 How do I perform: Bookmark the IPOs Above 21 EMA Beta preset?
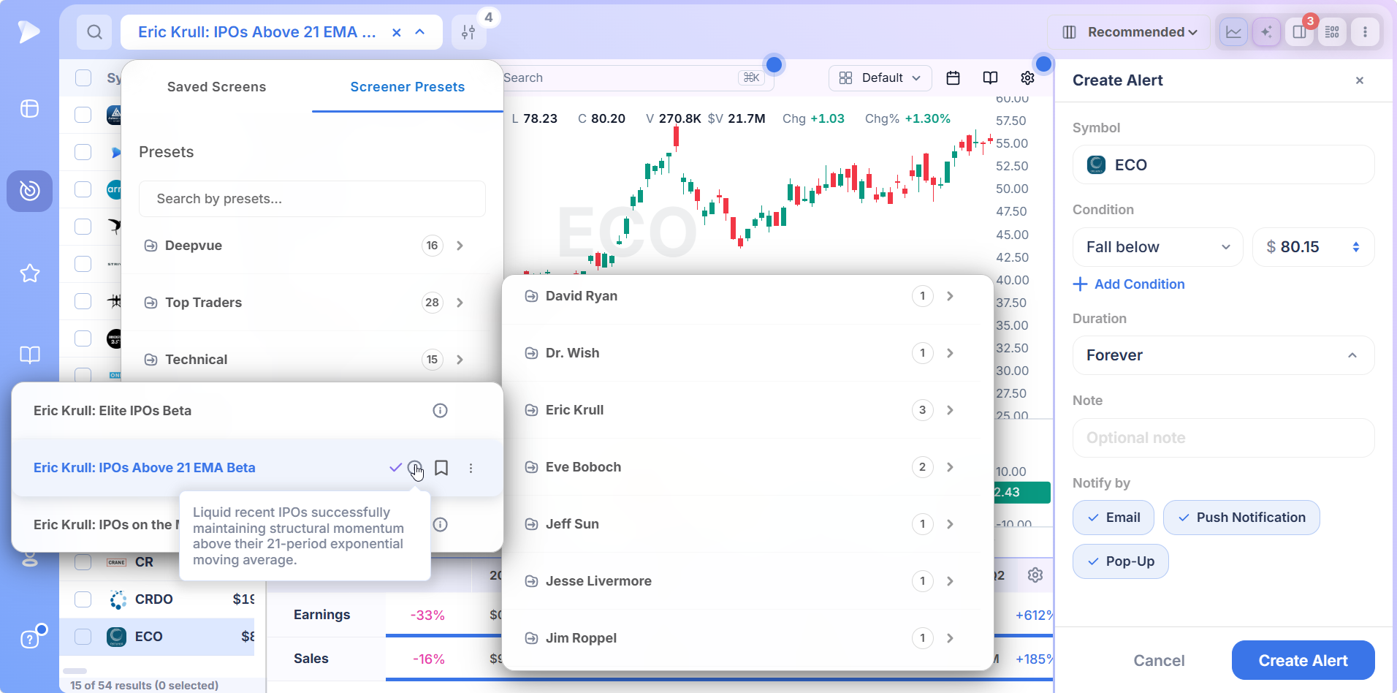tap(441, 468)
